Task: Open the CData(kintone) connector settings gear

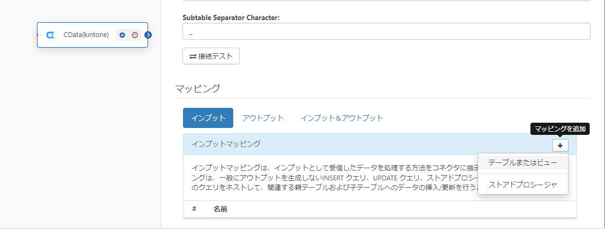Action: point(122,35)
